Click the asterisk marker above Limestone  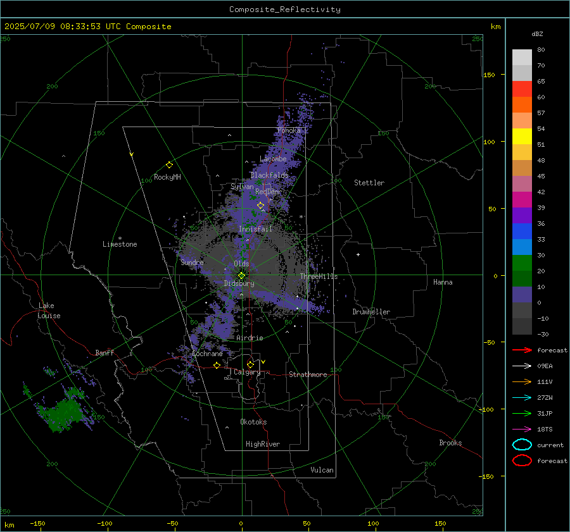click(120, 238)
